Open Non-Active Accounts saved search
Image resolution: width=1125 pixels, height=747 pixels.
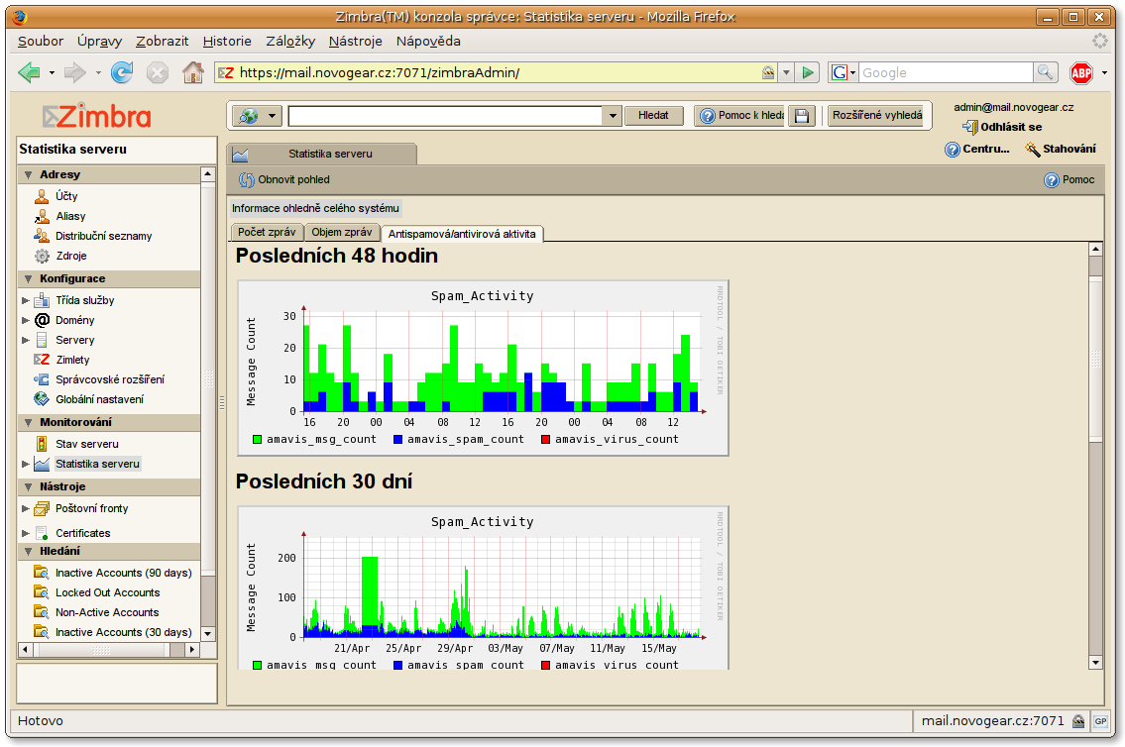(107, 612)
